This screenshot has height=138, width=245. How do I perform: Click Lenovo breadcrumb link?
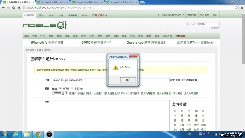[47, 49]
